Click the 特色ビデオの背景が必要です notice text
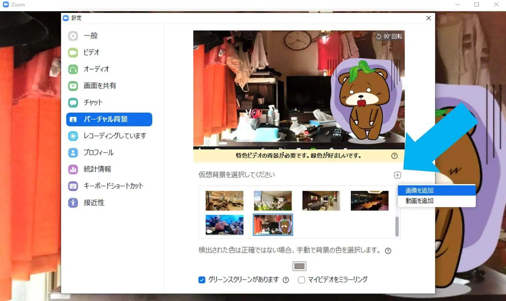Image resolution: width=506 pixels, height=301 pixels. (299, 156)
